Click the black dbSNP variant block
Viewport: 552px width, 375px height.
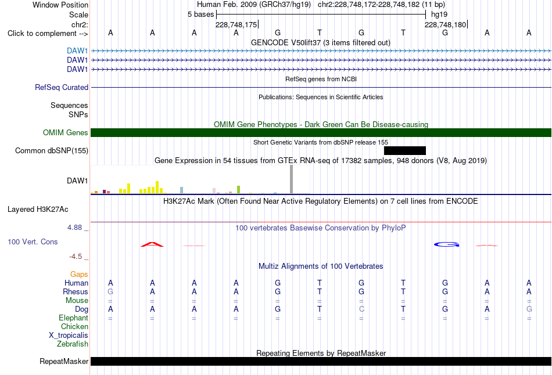(x=405, y=150)
